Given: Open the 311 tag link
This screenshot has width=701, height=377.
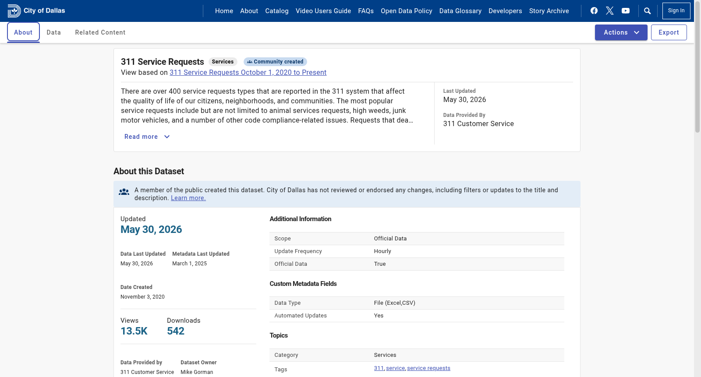Looking at the screenshot, I should pos(379,368).
